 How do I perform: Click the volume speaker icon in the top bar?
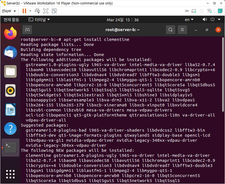(x=205, y=19)
